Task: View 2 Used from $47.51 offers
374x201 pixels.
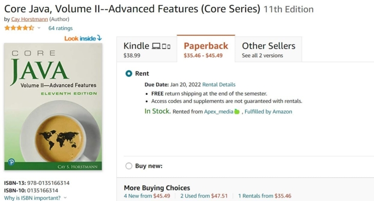Action: pos(204,196)
